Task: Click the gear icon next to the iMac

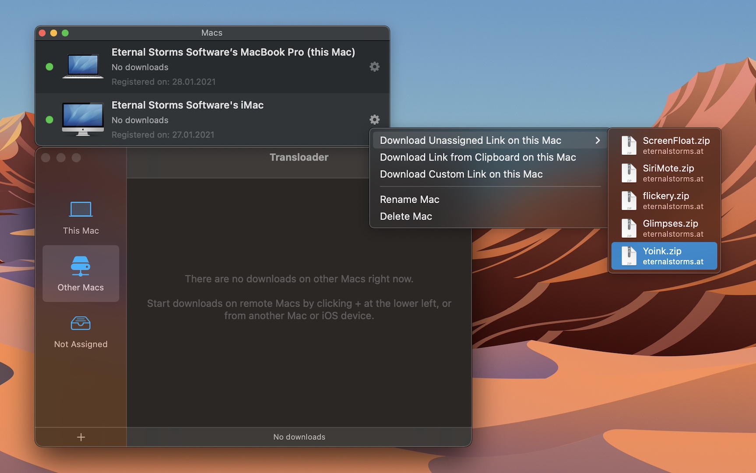Action: (374, 120)
